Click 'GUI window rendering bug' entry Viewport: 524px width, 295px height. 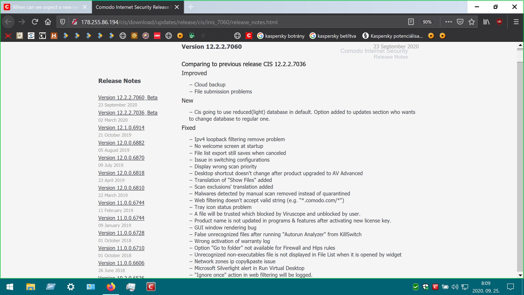pyautogui.click(x=225, y=228)
